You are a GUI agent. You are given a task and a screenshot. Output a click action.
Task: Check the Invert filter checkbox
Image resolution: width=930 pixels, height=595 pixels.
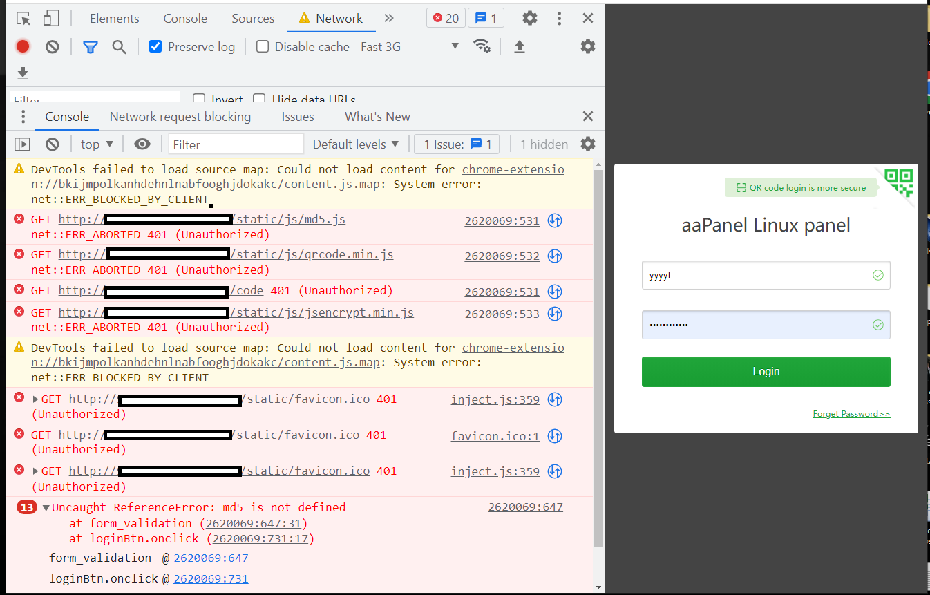pos(199,99)
